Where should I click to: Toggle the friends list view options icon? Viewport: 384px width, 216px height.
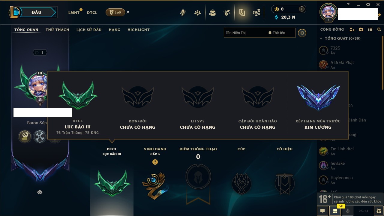[x=370, y=29]
